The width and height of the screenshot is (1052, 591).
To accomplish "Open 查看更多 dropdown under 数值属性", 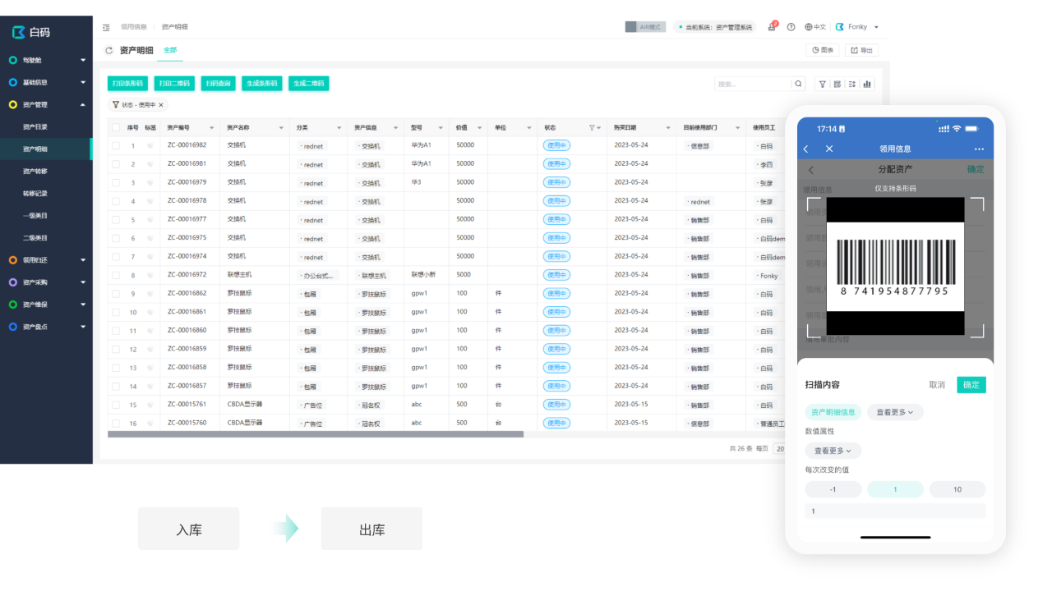I will point(833,451).
